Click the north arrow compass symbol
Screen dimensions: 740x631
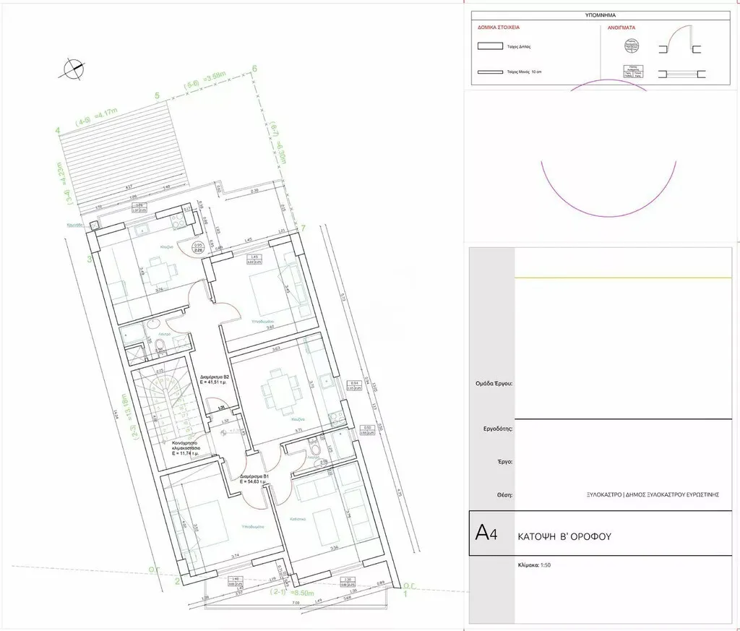pyautogui.click(x=73, y=69)
